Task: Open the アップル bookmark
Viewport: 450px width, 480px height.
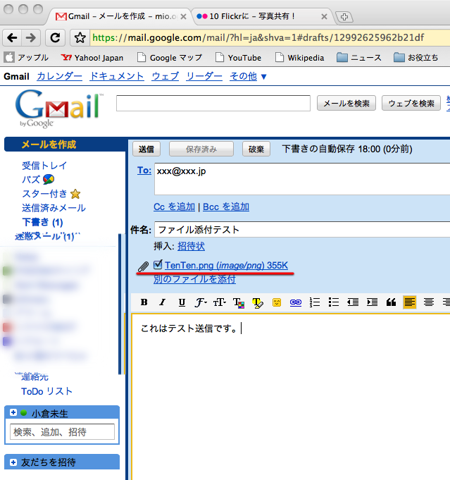Action: (x=26, y=58)
